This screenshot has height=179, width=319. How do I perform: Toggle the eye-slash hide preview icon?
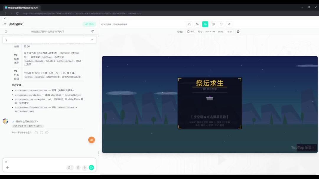tap(197, 24)
